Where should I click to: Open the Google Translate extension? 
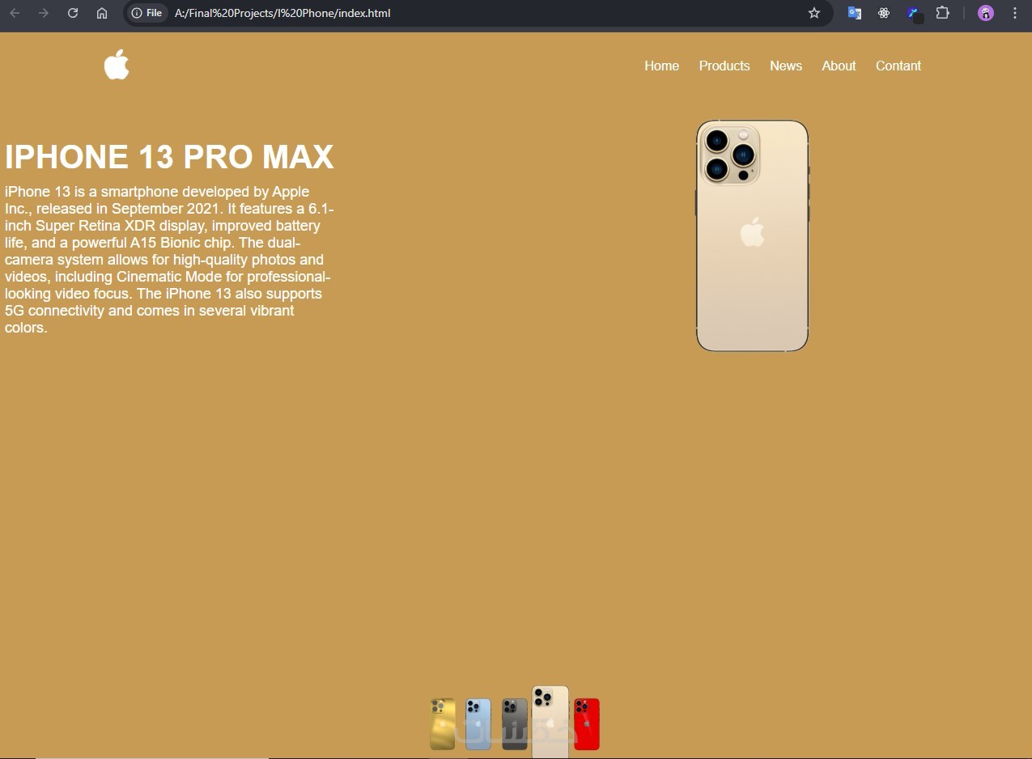tap(855, 13)
